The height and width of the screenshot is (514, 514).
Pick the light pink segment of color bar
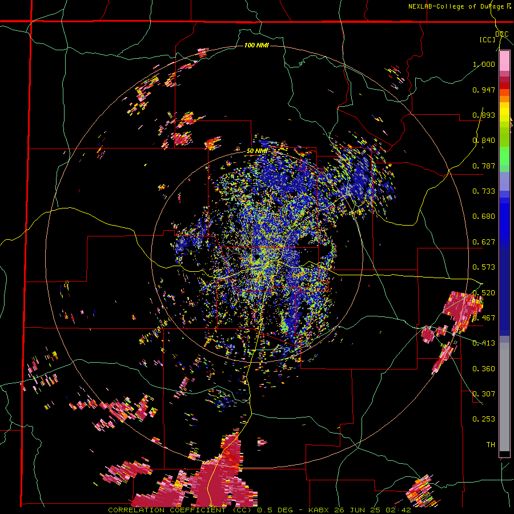[x=504, y=61]
